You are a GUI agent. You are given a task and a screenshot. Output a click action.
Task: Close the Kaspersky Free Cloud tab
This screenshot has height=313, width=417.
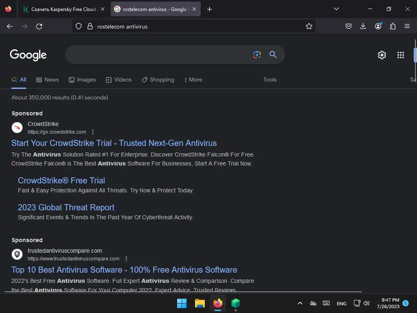click(103, 9)
